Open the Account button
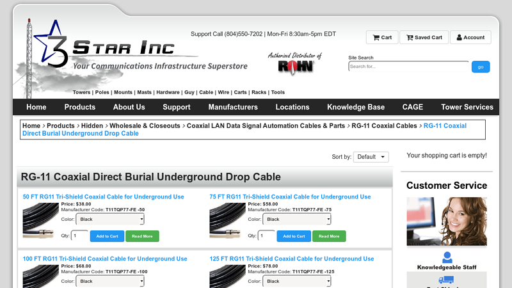Viewport: 512px width, 288px height. (470, 37)
